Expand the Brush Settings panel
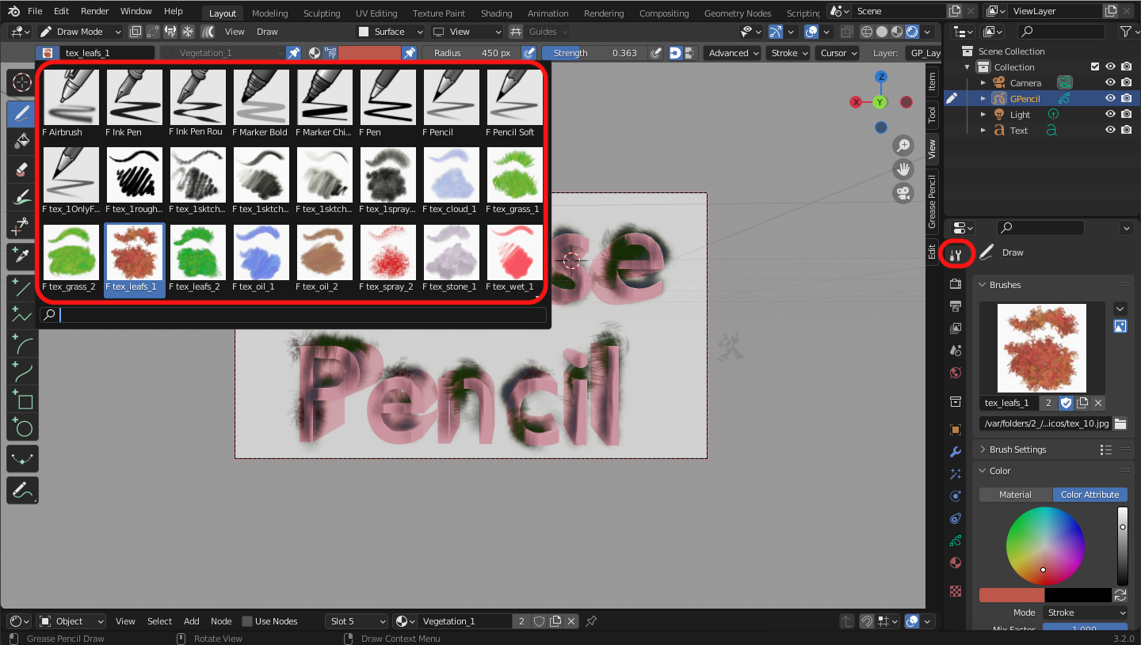 tap(1017, 450)
